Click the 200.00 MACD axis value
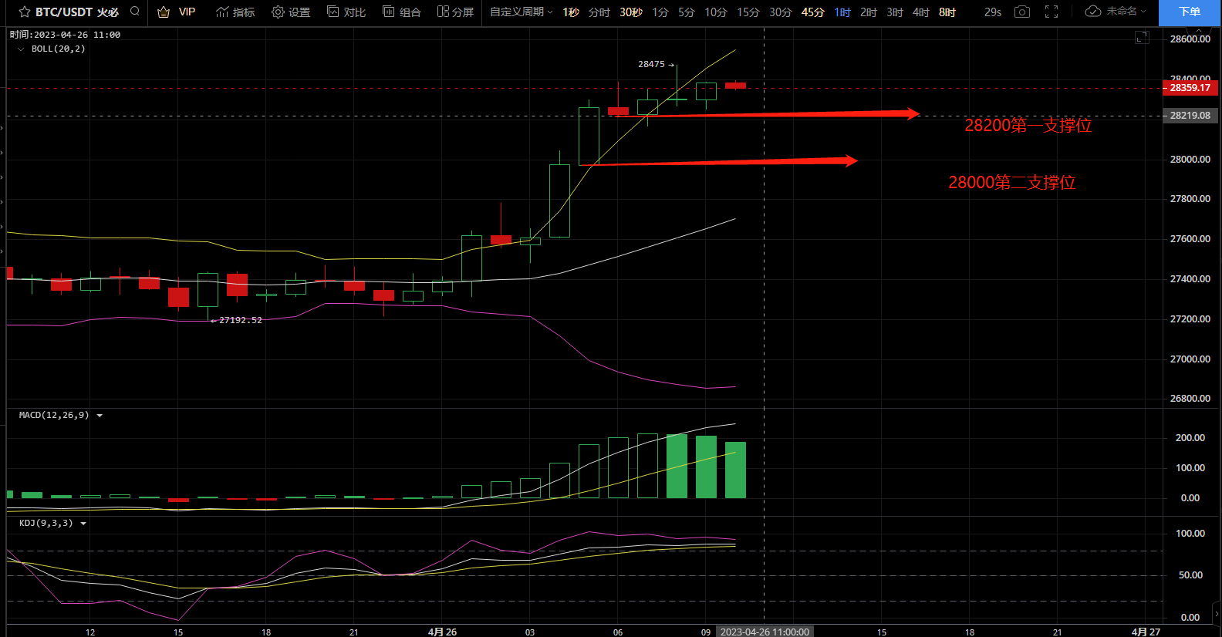Image resolution: width=1222 pixels, height=637 pixels. click(x=1190, y=438)
